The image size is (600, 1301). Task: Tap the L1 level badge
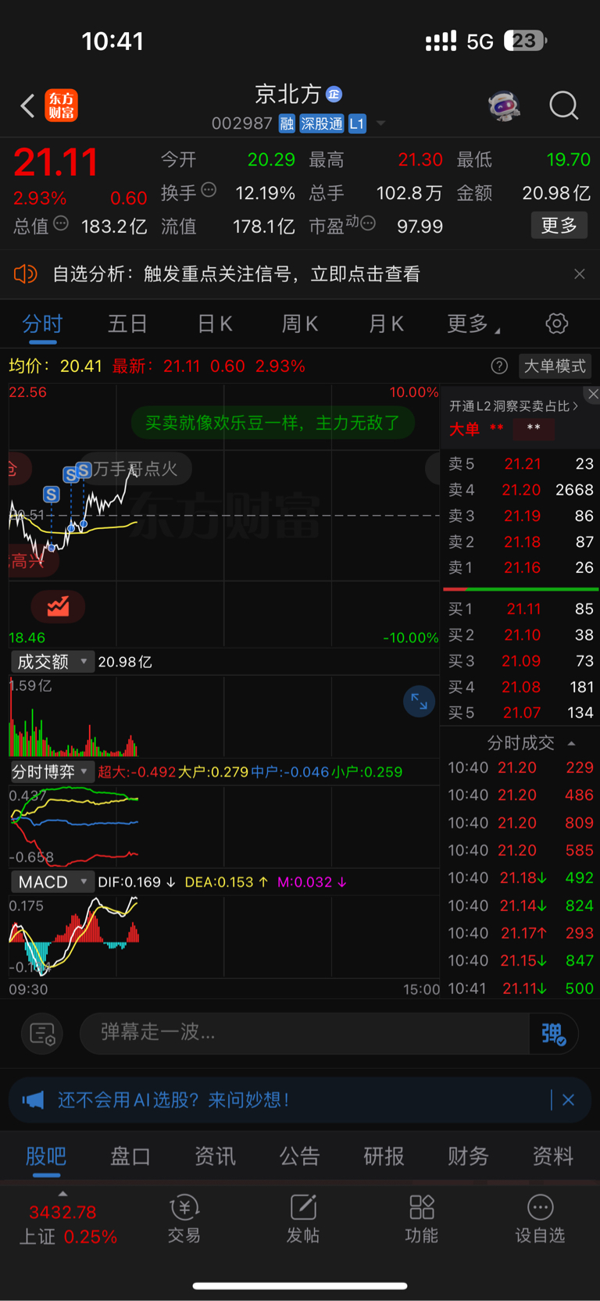tap(357, 123)
